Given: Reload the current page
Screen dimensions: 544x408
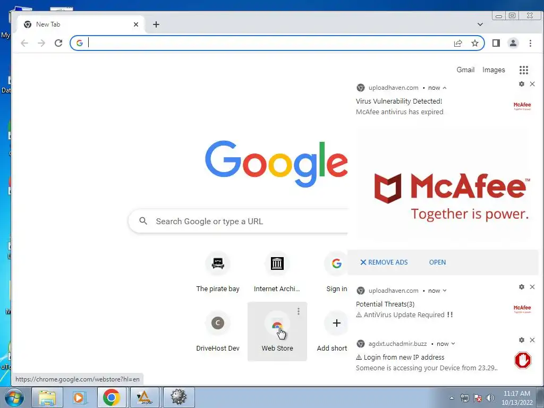Looking at the screenshot, I should pyautogui.click(x=58, y=43).
